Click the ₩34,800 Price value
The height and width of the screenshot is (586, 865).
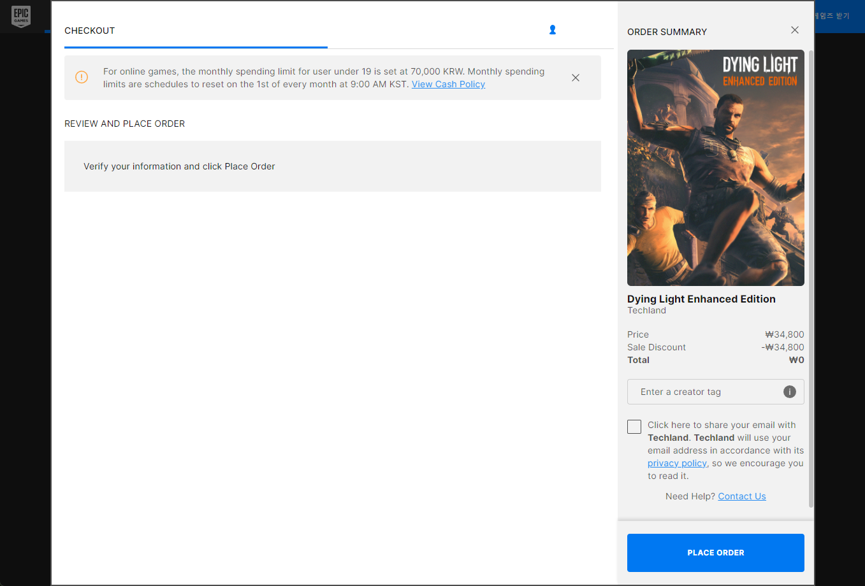tap(785, 334)
